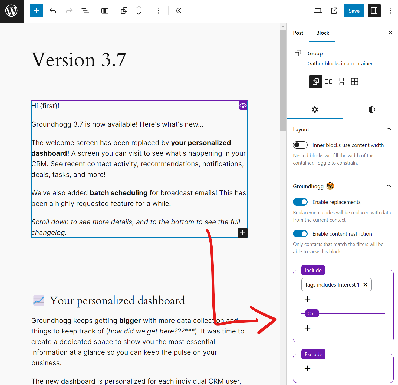Select the Group variation icon
398x385 pixels.
pos(315,82)
